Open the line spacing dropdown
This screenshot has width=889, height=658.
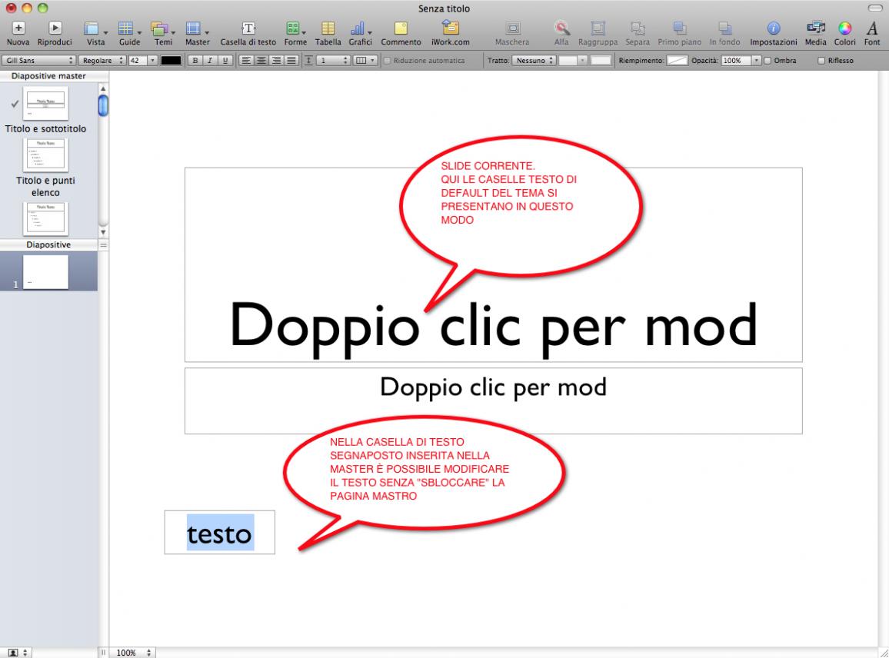pos(333,60)
